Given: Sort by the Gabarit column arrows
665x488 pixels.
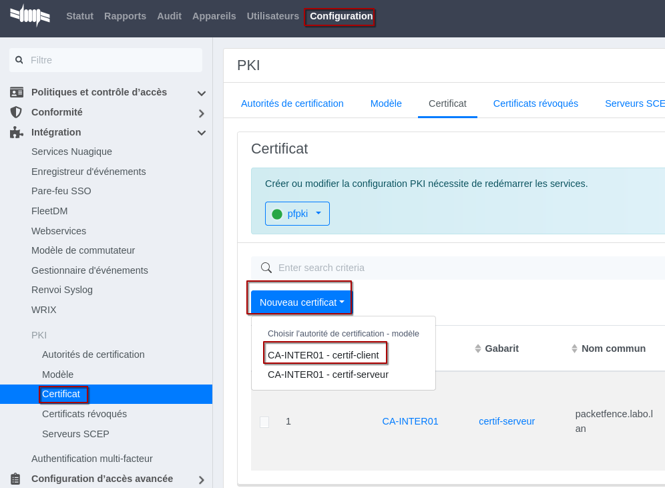Looking at the screenshot, I should [x=478, y=348].
